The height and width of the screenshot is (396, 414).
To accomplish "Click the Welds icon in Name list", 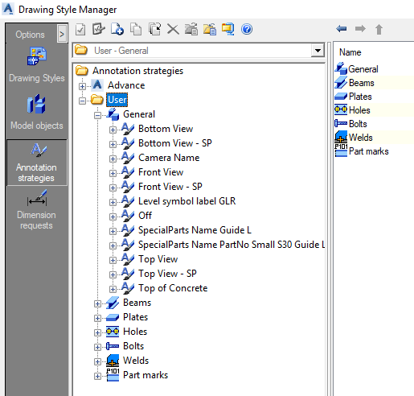I will [x=341, y=137].
